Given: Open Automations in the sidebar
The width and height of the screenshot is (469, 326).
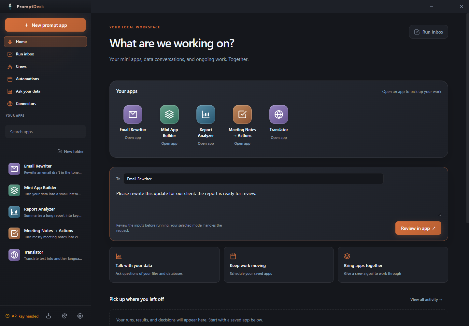Looking at the screenshot, I should [x=45, y=79].
